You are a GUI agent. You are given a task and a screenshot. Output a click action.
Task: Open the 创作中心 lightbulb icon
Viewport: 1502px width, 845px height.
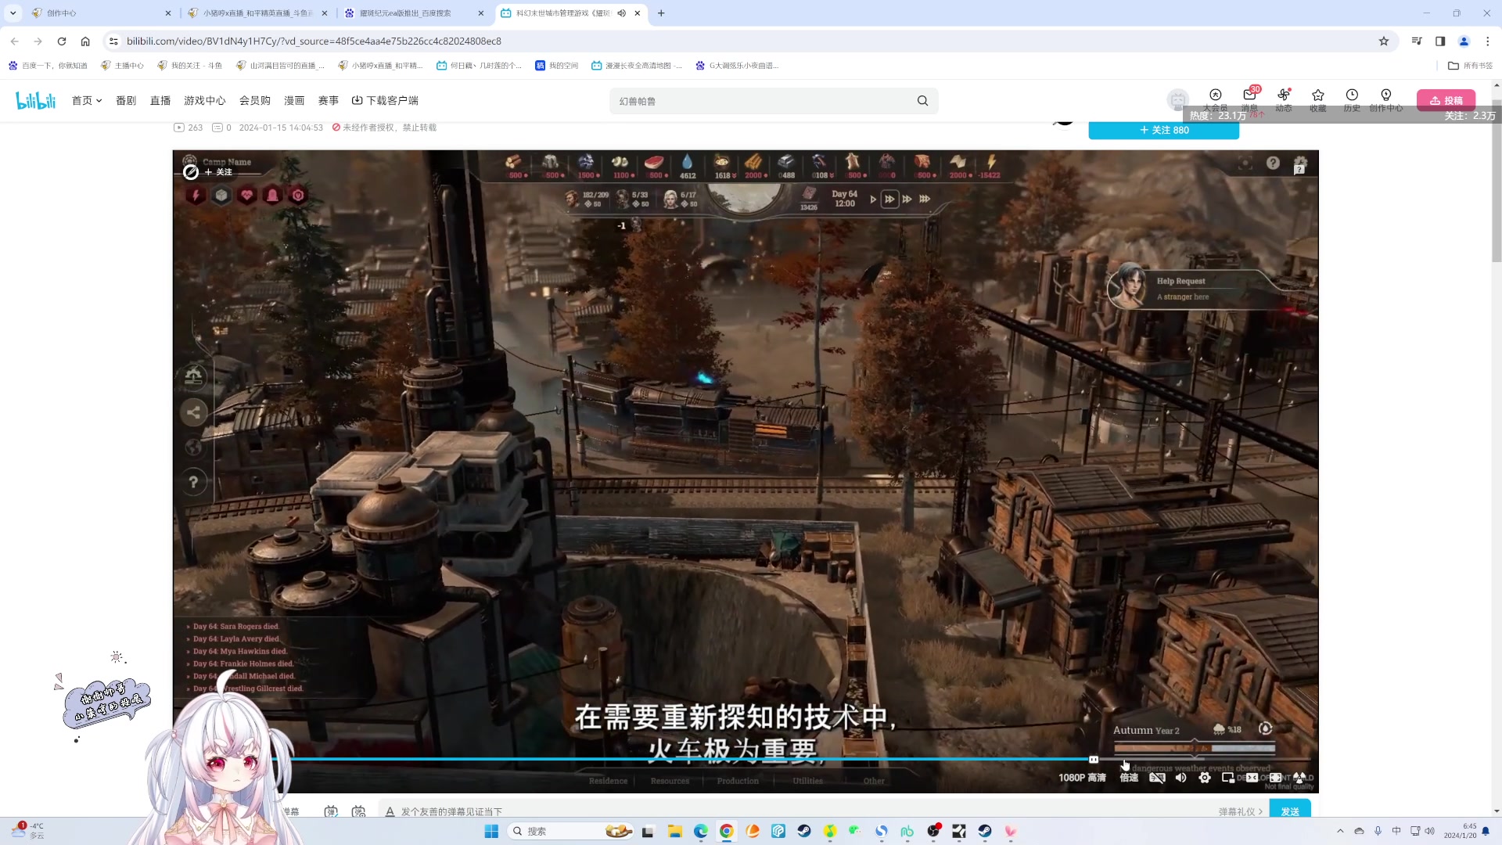[1386, 99]
